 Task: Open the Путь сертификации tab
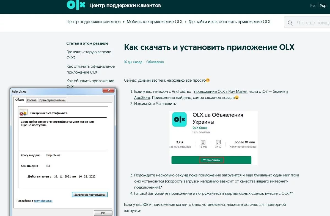coord(52,100)
